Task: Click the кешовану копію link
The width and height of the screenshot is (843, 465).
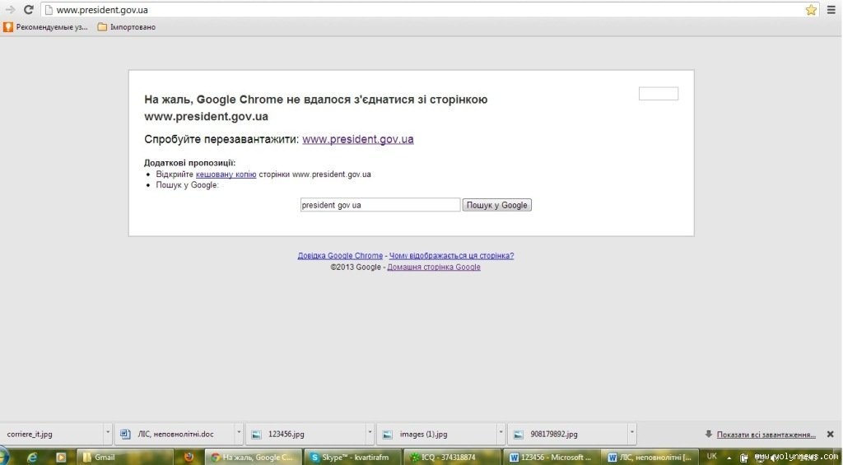Action: click(226, 174)
